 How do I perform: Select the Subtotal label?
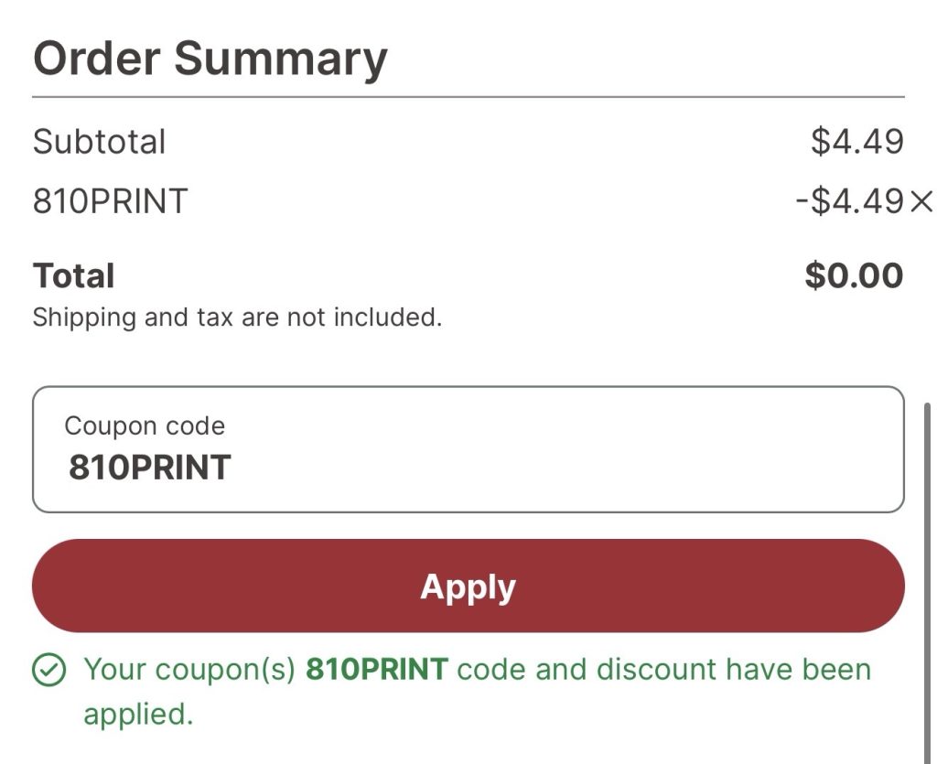point(99,142)
